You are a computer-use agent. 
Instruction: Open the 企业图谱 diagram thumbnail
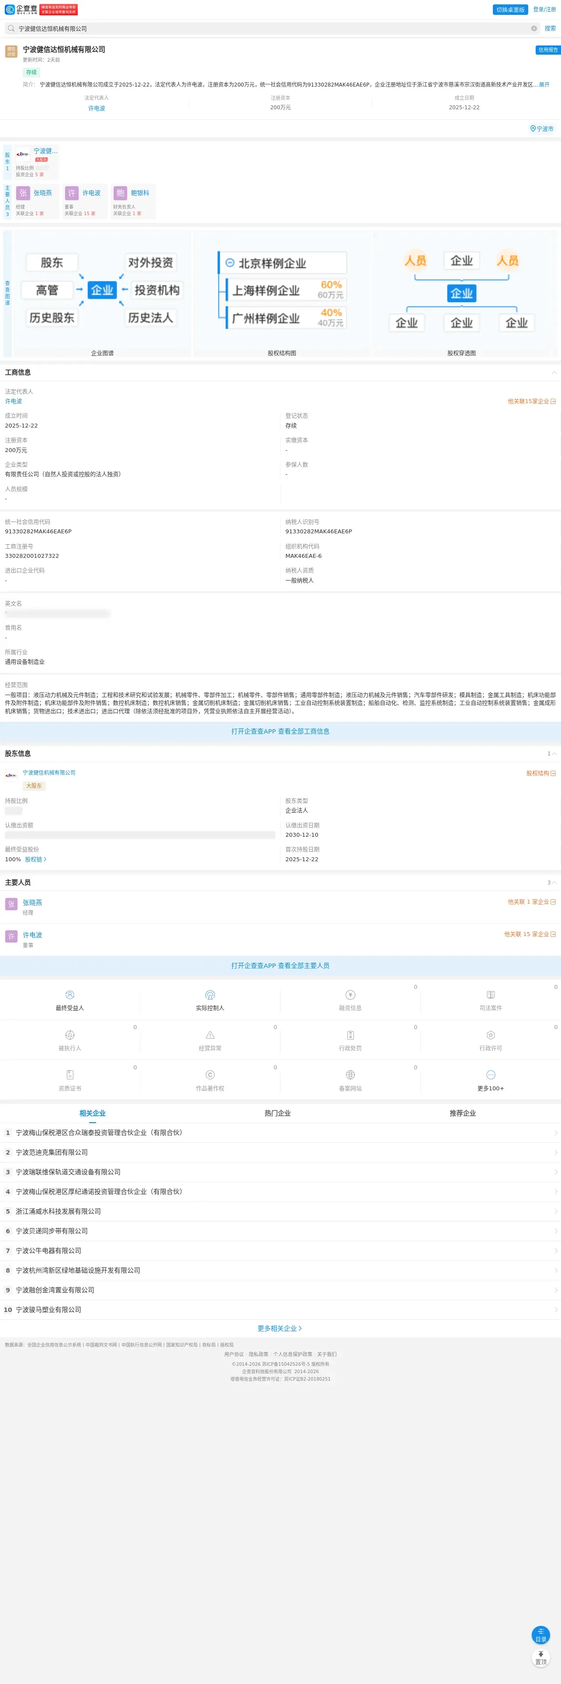coord(102,293)
